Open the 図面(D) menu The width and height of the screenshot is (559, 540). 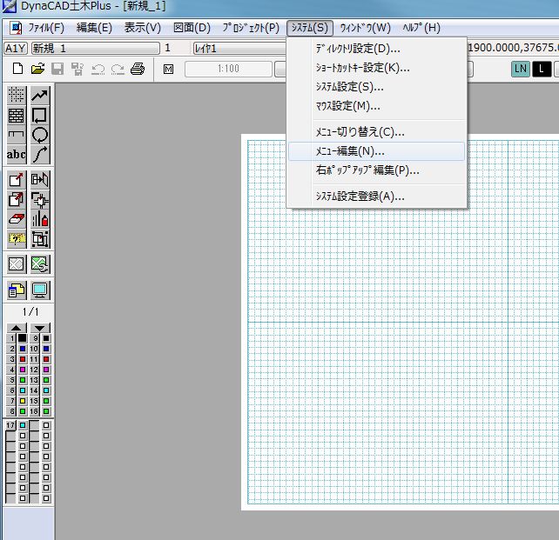coord(192,28)
